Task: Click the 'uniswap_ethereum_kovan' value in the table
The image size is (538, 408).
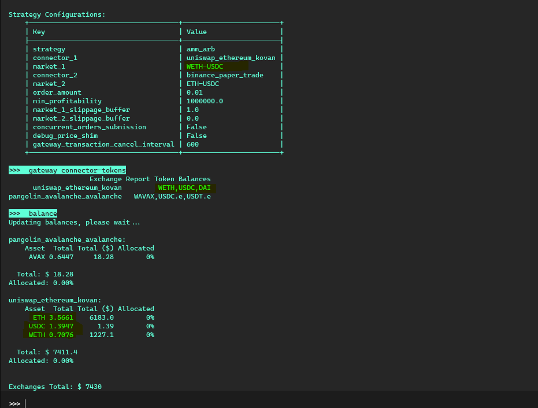Action: click(x=231, y=58)
